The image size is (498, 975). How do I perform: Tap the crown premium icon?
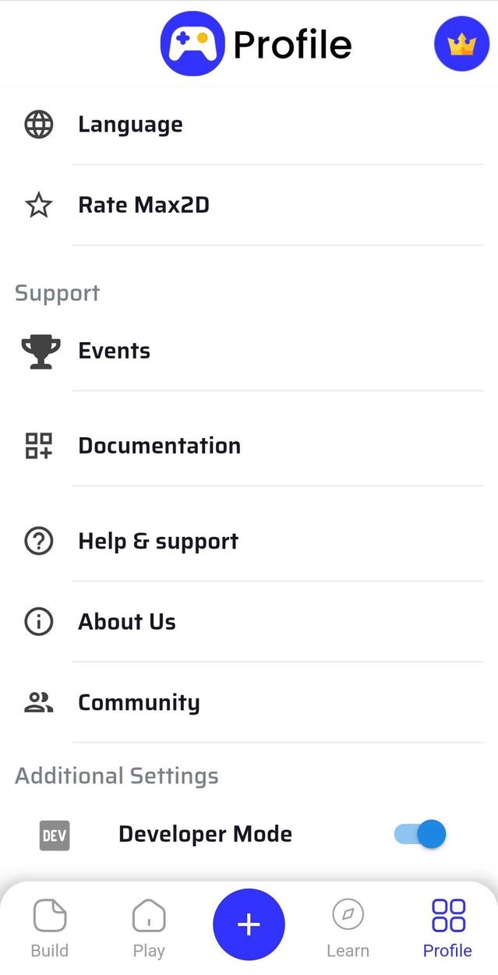[461, 44]
